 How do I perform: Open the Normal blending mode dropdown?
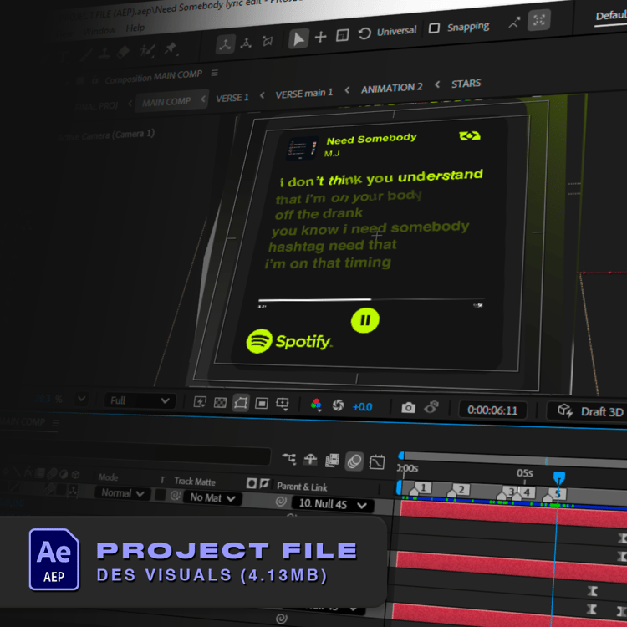click(122, 493)
